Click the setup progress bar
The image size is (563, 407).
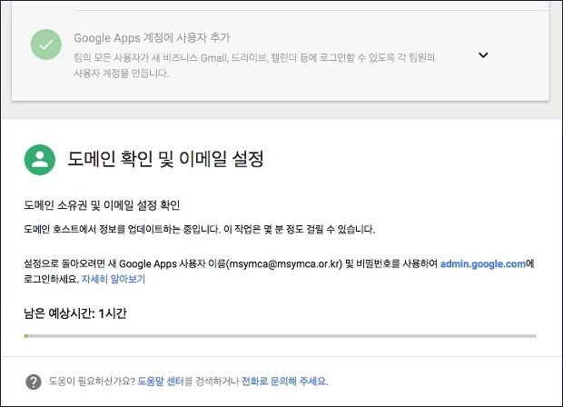click(281, 336)
